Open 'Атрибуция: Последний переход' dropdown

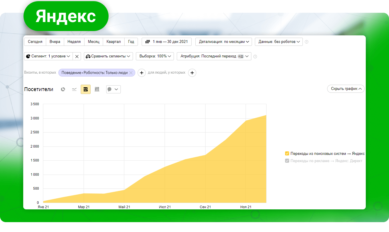point(214,56)
